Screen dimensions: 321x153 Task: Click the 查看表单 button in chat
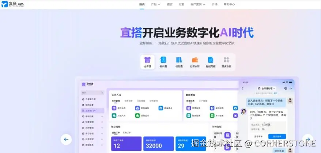point(258,137)
